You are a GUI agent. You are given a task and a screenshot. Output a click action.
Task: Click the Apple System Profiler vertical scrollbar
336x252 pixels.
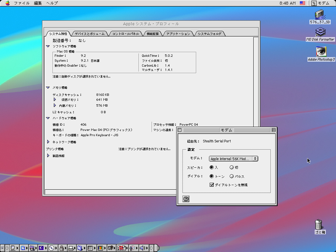coord(256,82)
